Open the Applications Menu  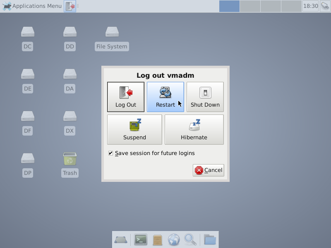point(32,6)
